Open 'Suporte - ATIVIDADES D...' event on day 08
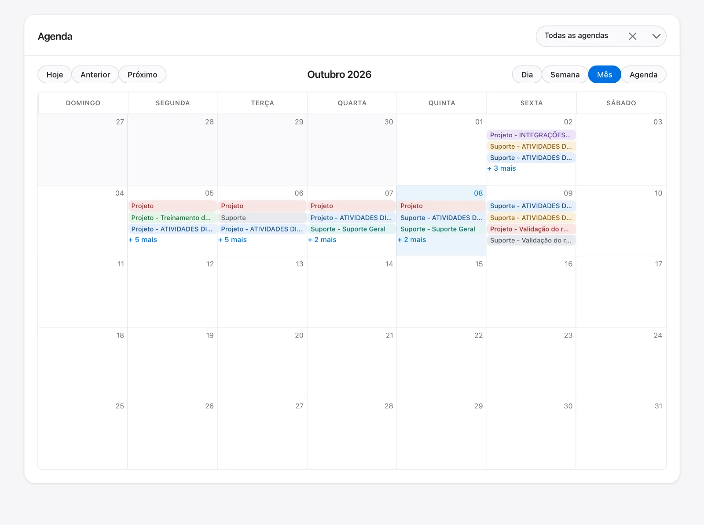 (x=441, y=218)
